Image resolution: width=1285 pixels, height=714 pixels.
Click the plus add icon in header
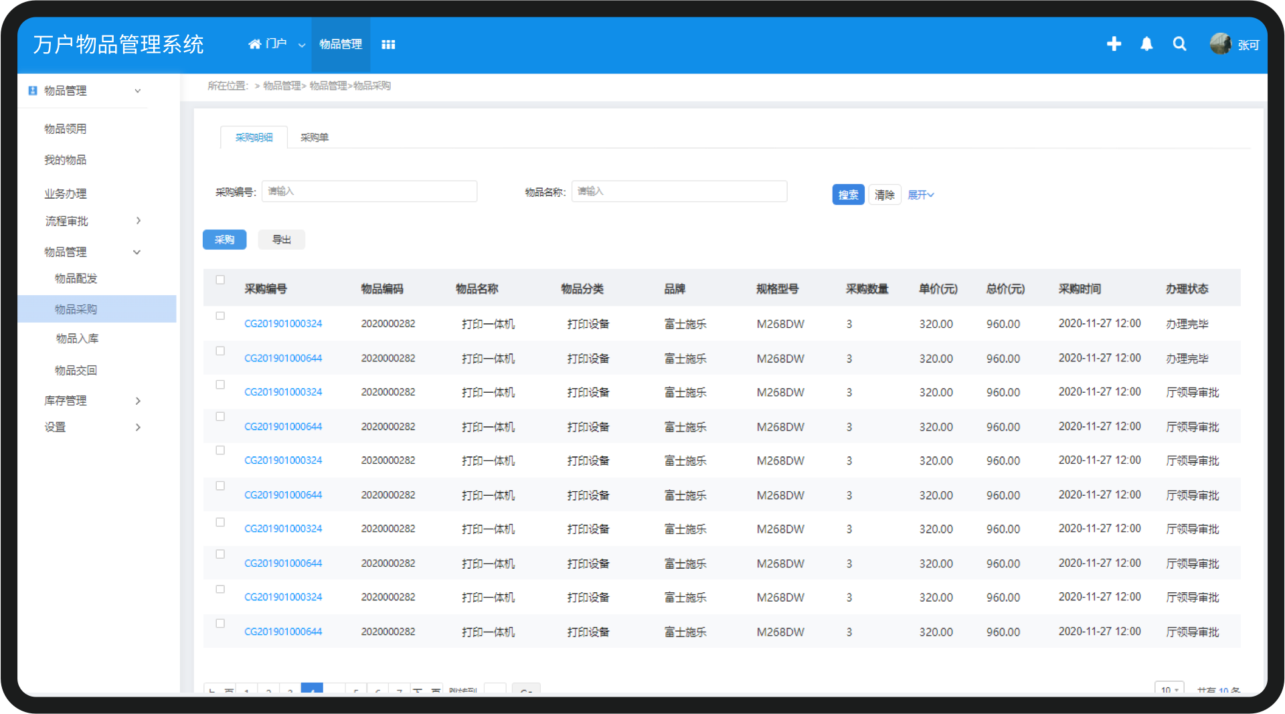point(1114,44)
